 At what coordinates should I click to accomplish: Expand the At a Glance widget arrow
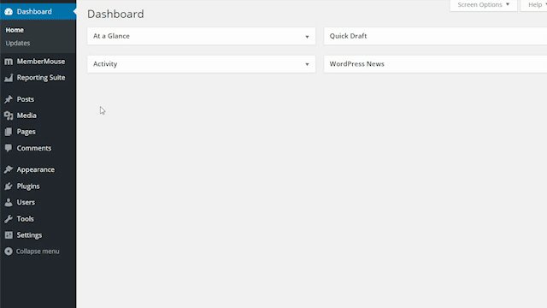307,36
